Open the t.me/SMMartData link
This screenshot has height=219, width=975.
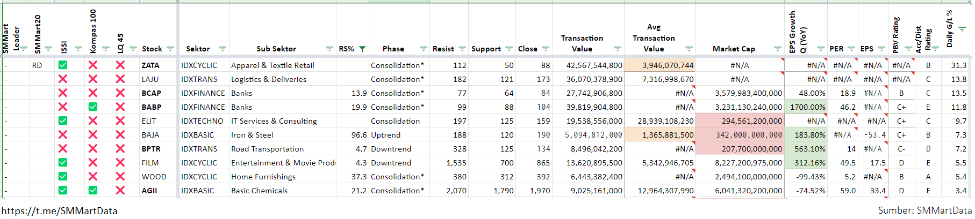59,211
